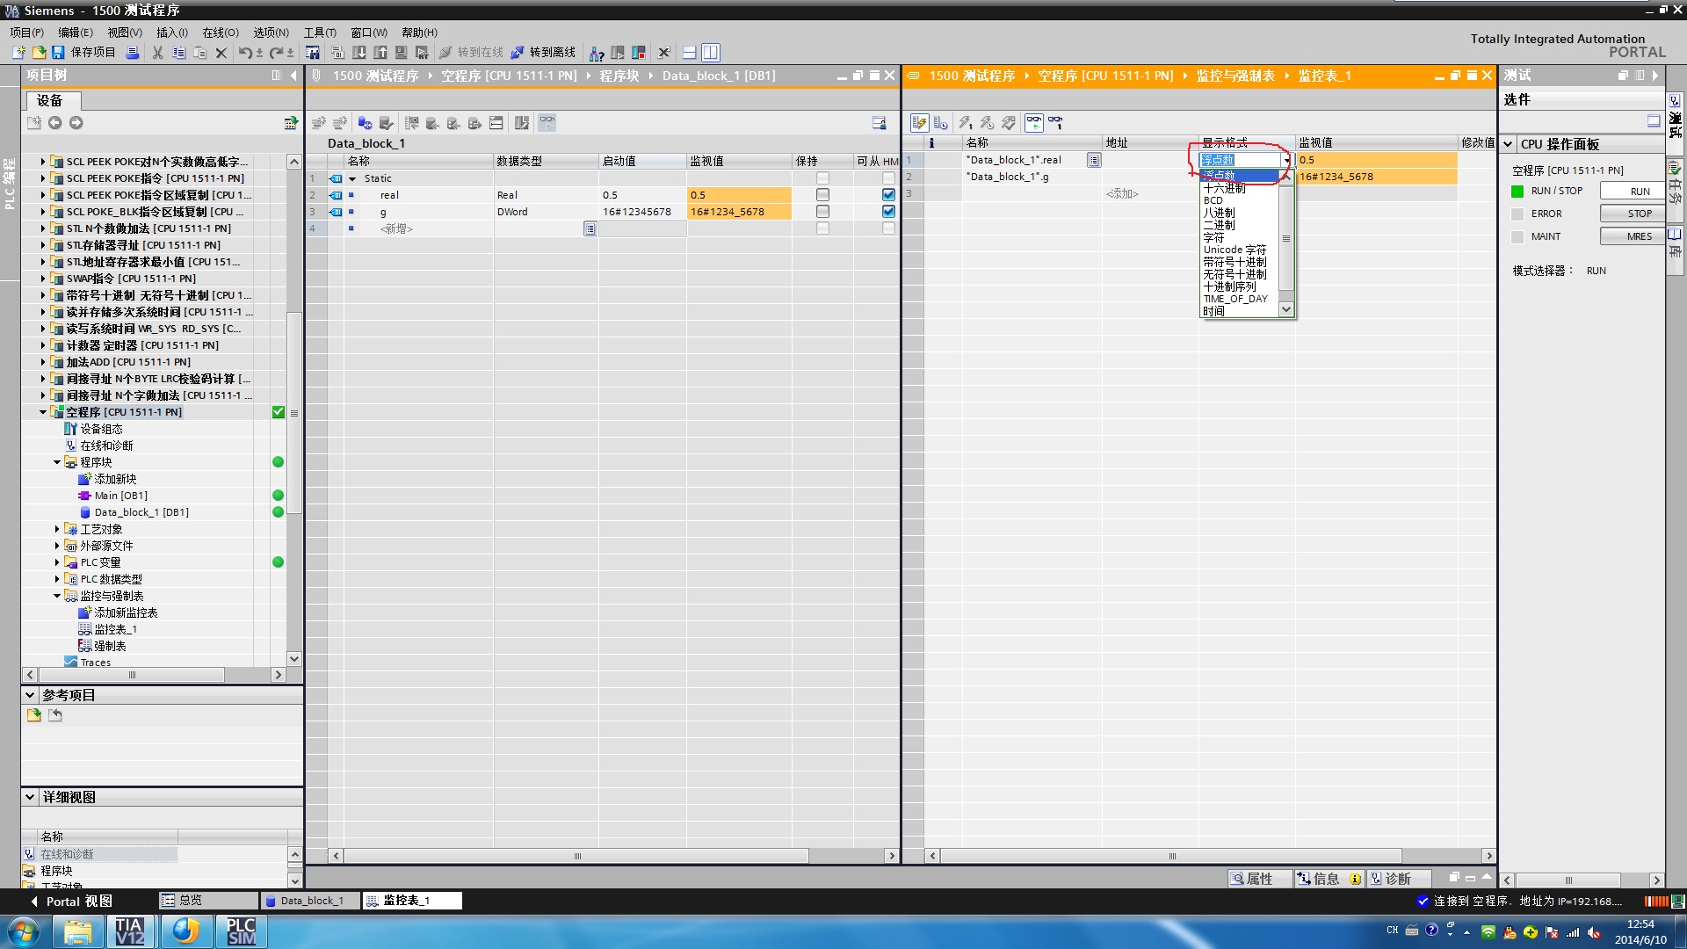
Task: Select 十六进制 in display format dropdown
Action: [1225, 188]
